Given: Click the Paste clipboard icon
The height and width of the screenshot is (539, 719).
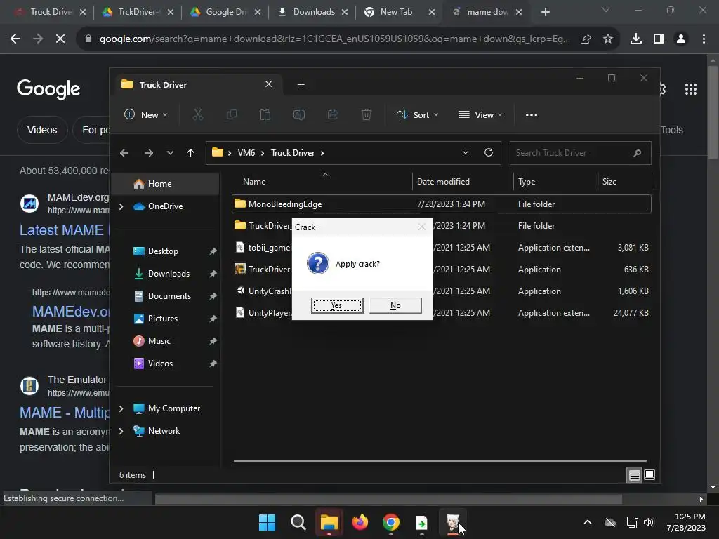Looking at the screenshot, I should tap(265, 114).
